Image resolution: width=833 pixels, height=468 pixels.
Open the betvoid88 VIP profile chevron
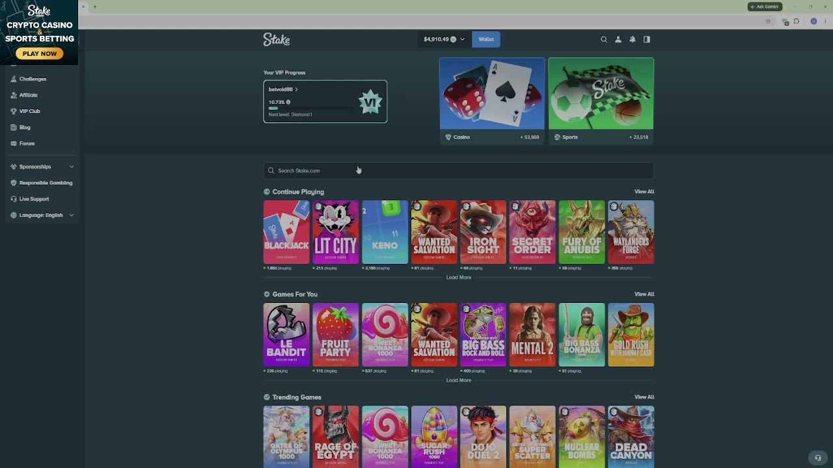point(296,89)
